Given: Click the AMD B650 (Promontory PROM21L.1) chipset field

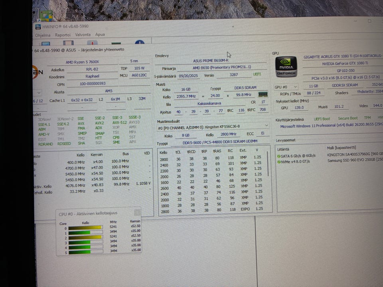Looking at the screenshot, I should [x=221, y=68].
